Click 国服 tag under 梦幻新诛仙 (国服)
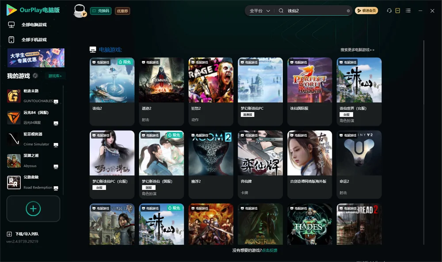The image size is (442, 262). tap(149, 188)
